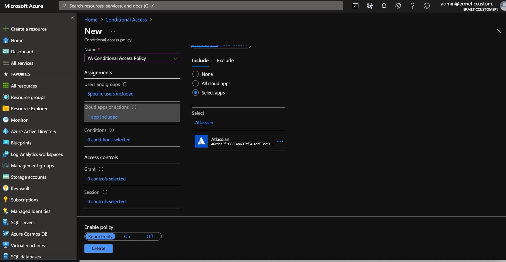
Task: Switch to the Include tab
Action: point(200,60)
